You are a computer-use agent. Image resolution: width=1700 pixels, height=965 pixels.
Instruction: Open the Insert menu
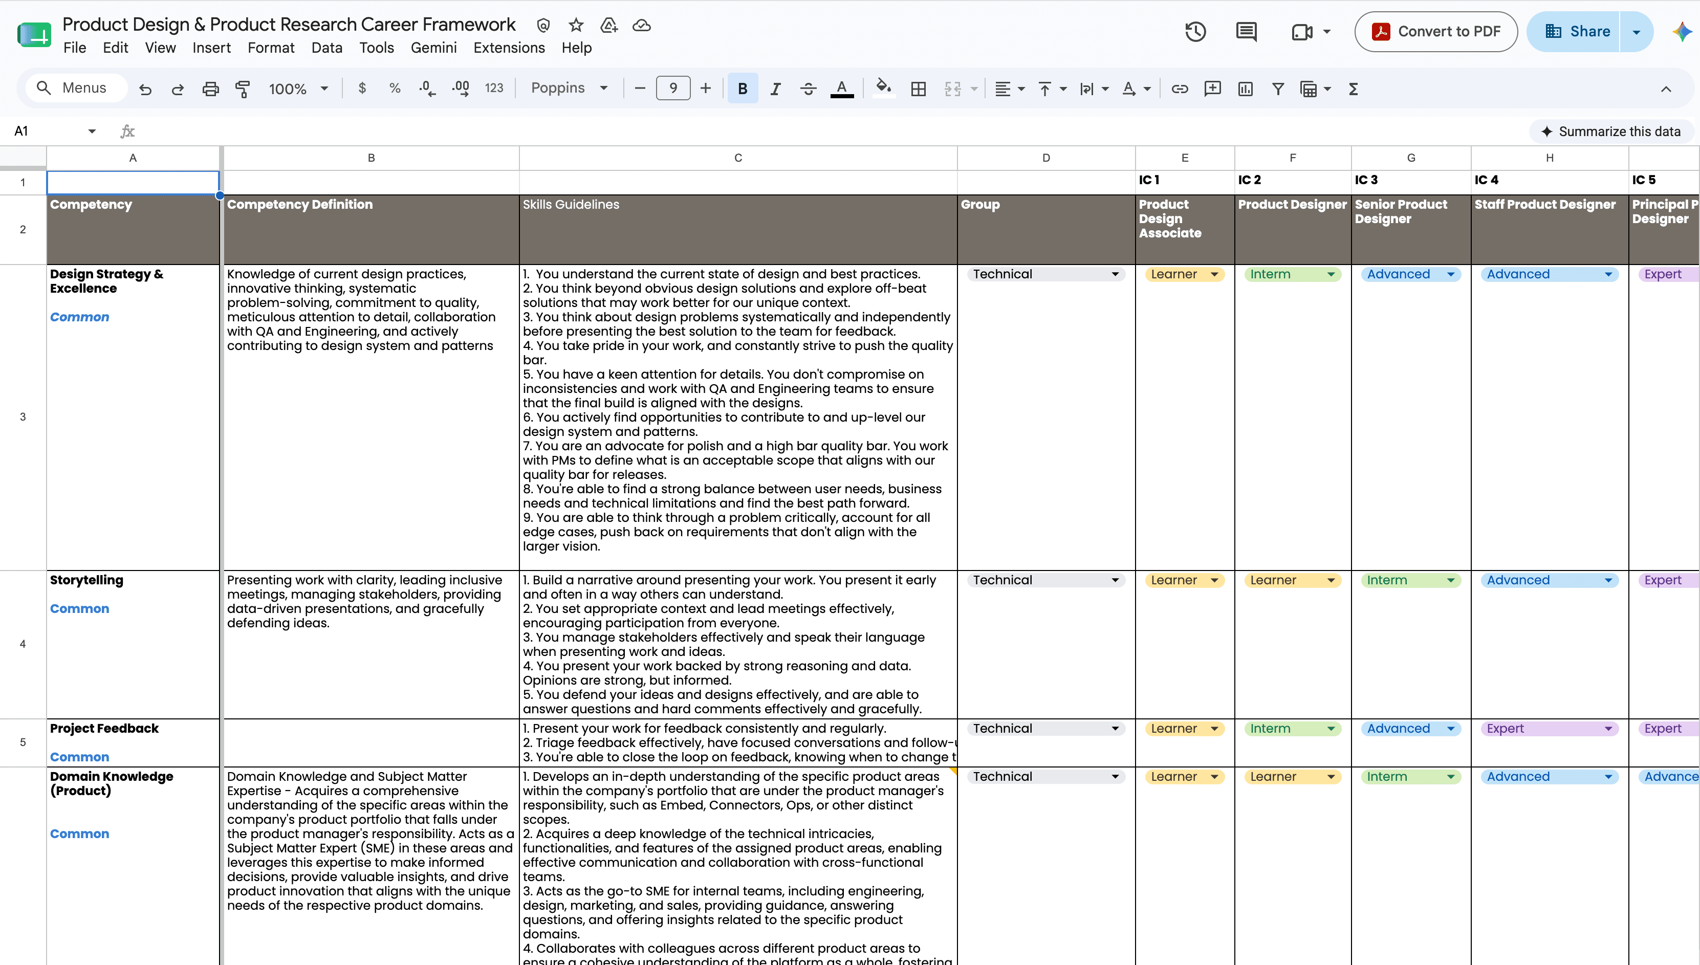pos(211,48)
